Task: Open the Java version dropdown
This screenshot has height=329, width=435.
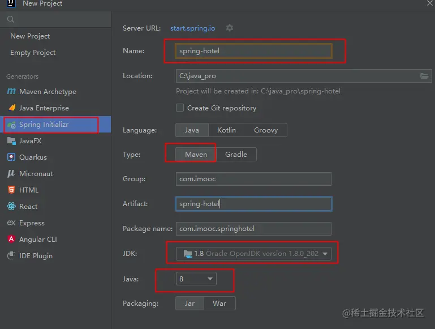Action: 196,279
